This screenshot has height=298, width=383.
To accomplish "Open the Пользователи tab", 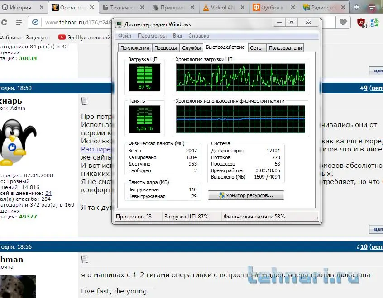I will coord(285,48).
